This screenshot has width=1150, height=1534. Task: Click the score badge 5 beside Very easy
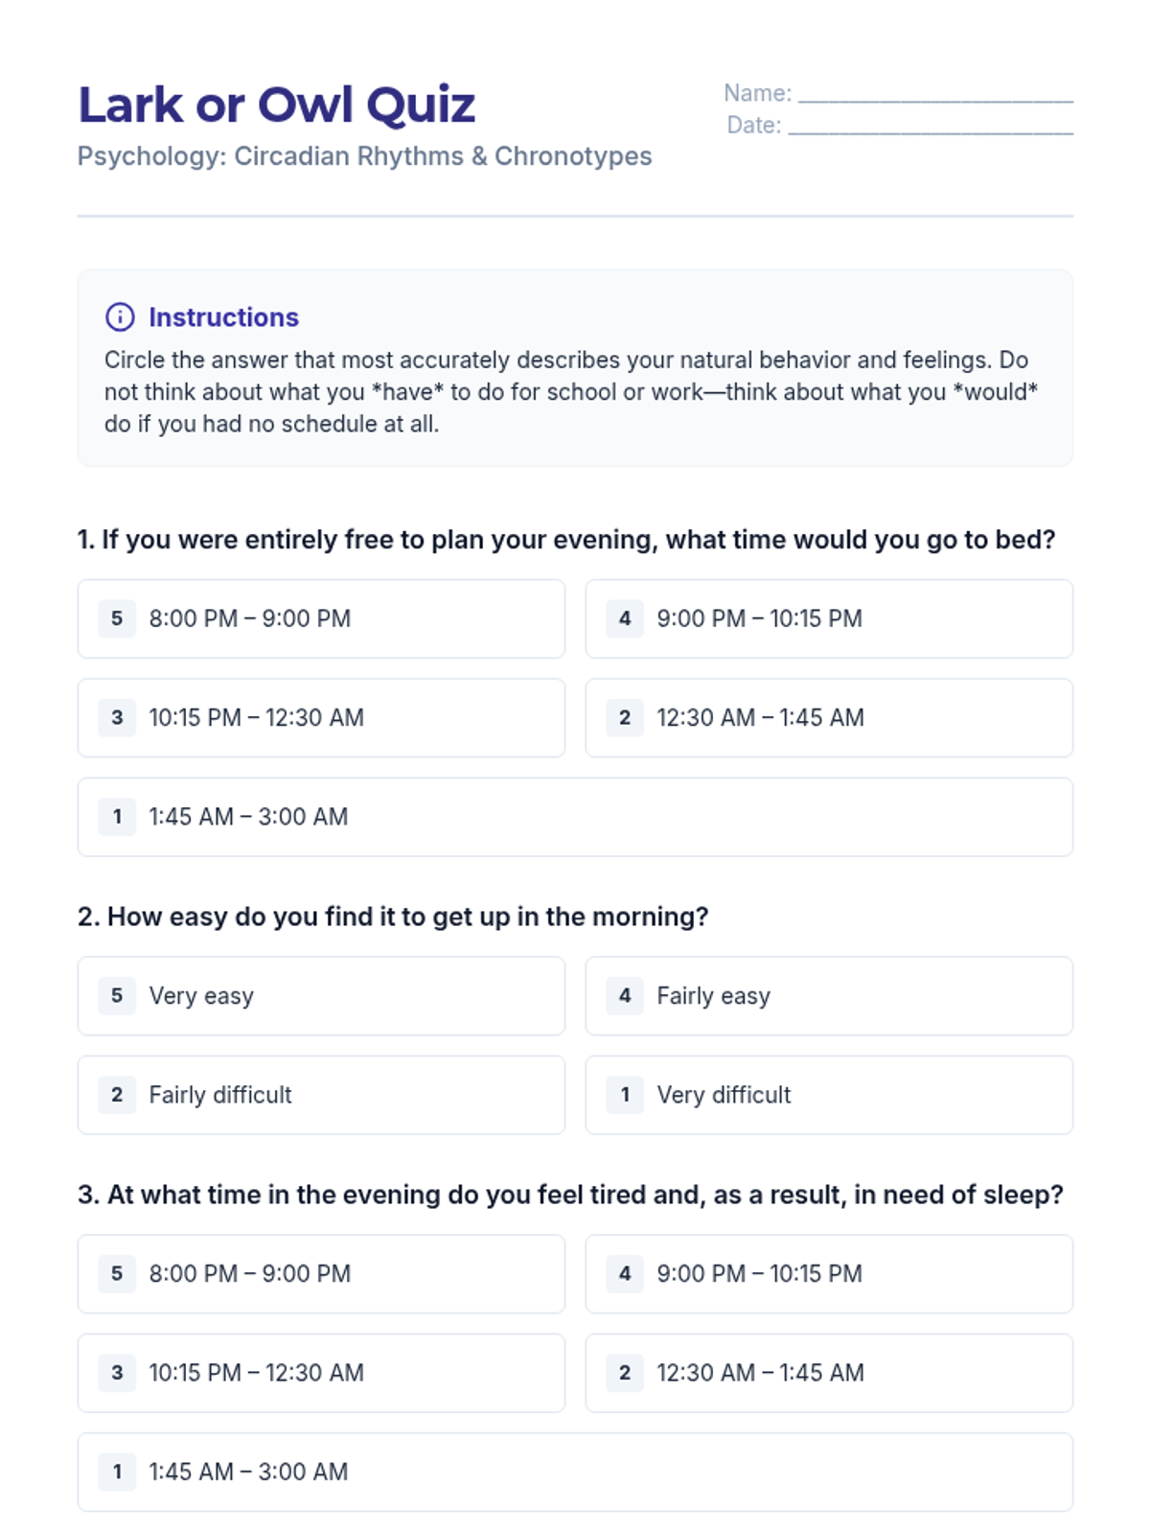point(117,995)
